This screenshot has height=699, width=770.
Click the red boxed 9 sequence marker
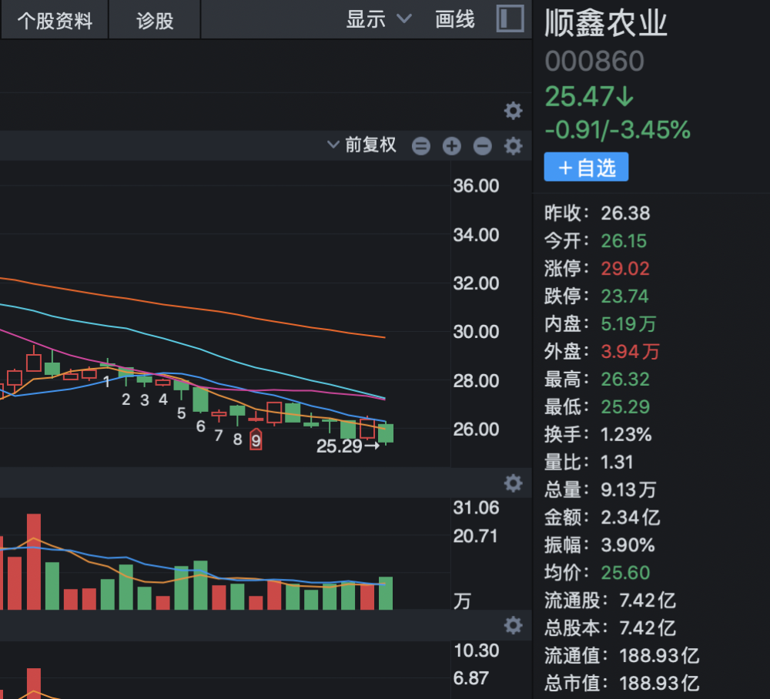pyautogui.click(x=256, y=440)
